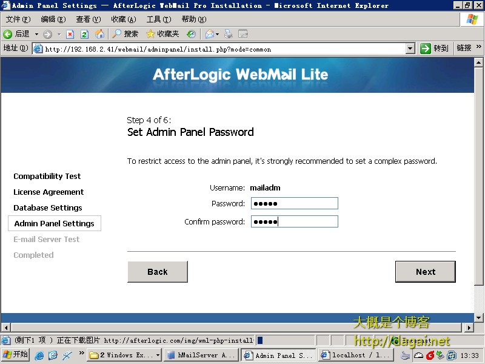Expand quick launch chevron on taskbar
Image resolution: width=485 pixels, height=364 pixels.
81,353
